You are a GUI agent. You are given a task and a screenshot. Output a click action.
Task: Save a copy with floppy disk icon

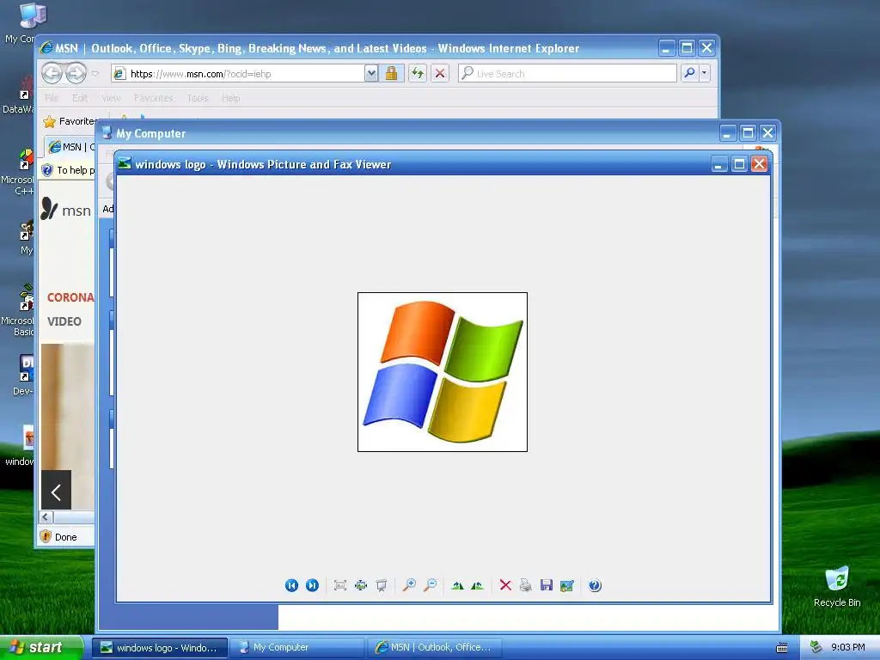click(x=547, y=585)
